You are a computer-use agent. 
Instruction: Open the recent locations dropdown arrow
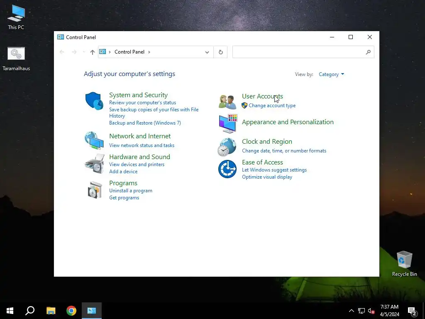(x=84, y=52)
